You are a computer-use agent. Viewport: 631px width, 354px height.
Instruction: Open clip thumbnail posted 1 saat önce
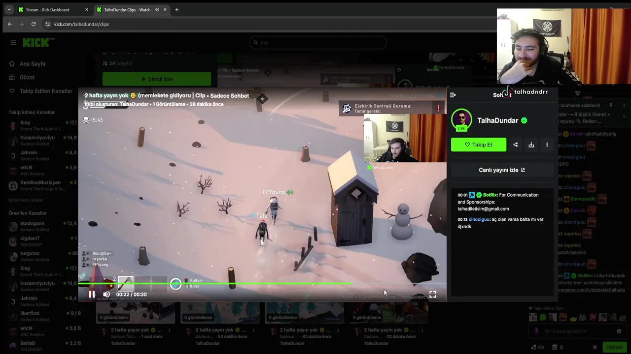136,312
